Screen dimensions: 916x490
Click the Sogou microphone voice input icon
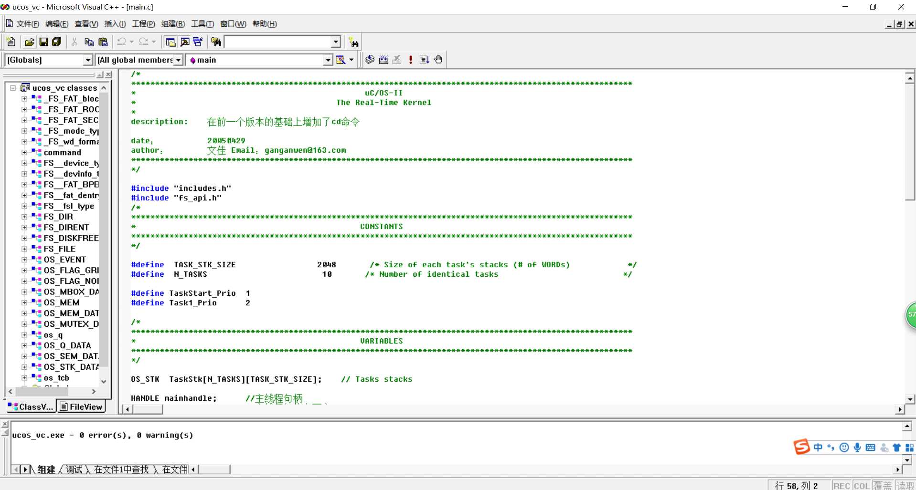857,448
